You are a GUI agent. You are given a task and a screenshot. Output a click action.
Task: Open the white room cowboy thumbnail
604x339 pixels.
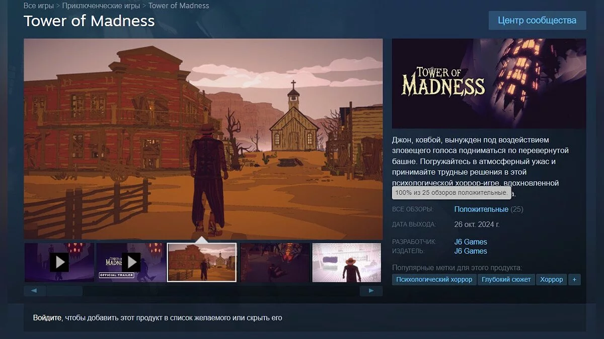347,262
